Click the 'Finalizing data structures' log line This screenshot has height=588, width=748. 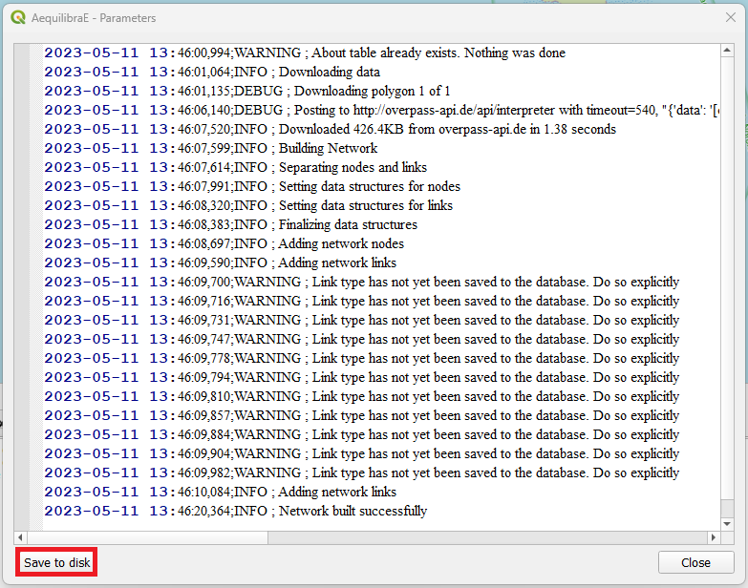point(347,224)
